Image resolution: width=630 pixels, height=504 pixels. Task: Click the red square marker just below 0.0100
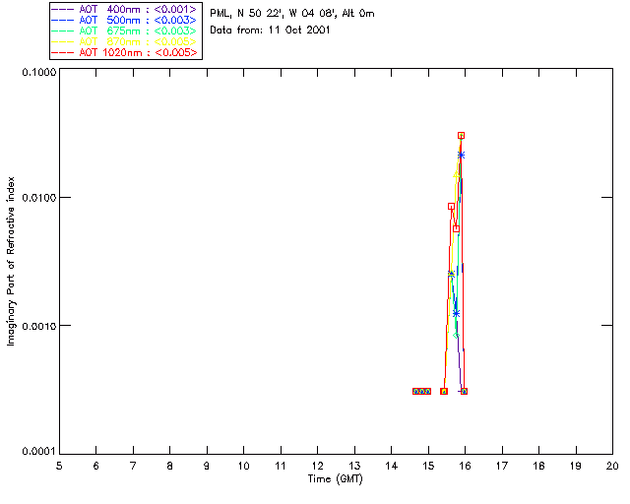click(x=451, y=206)
